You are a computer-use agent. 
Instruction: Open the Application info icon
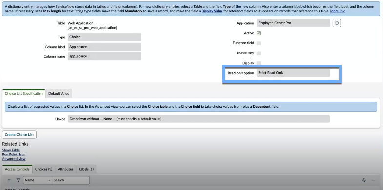tap(337, 23)
